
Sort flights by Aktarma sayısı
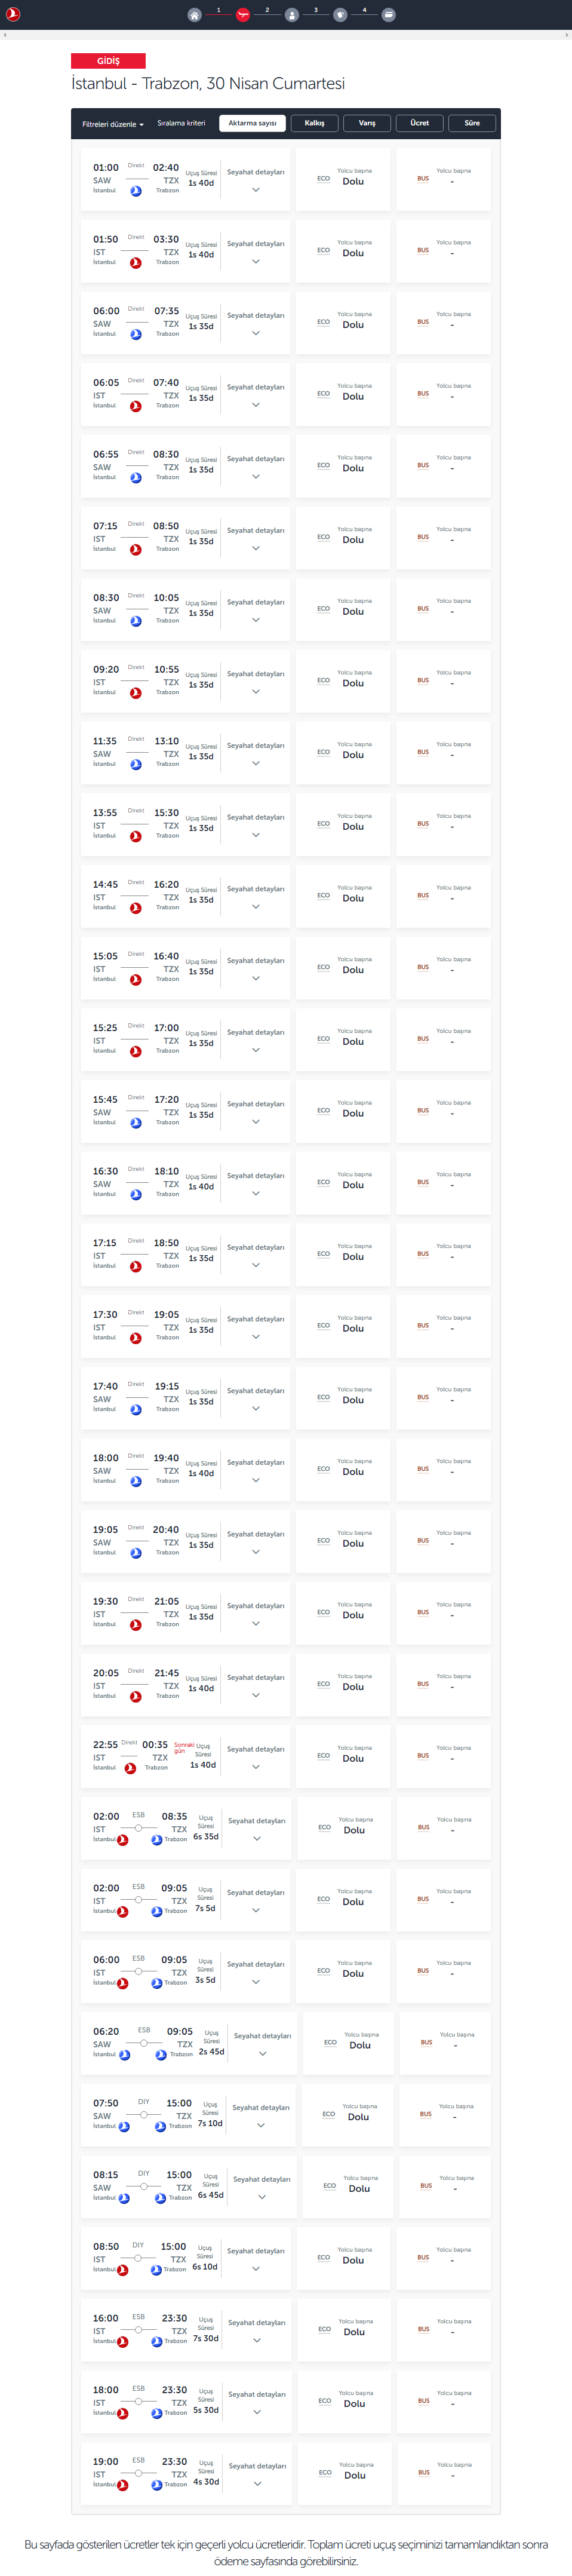[x=252, y=123]
